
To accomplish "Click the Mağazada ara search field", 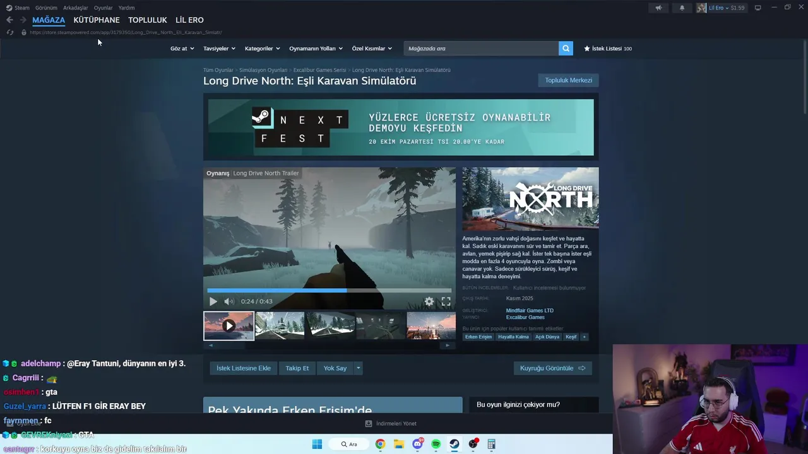I will pos(481,49).
